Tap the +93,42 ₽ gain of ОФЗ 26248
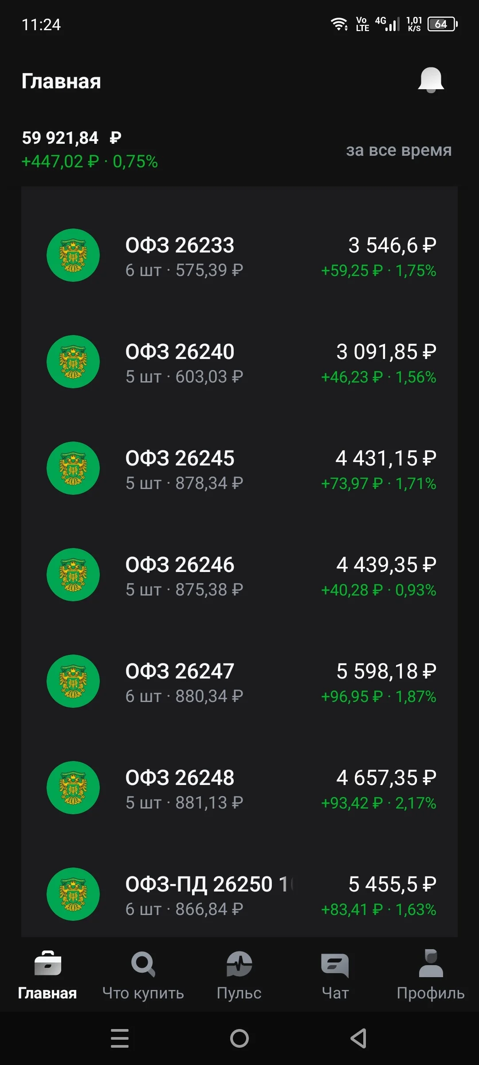 [352, 803]
